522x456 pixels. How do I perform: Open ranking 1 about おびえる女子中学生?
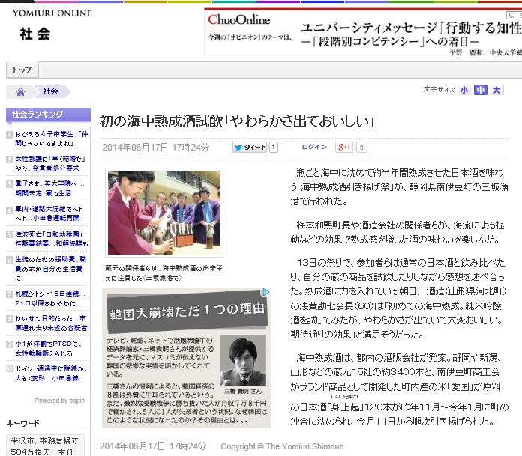click(x=51, y=139)
